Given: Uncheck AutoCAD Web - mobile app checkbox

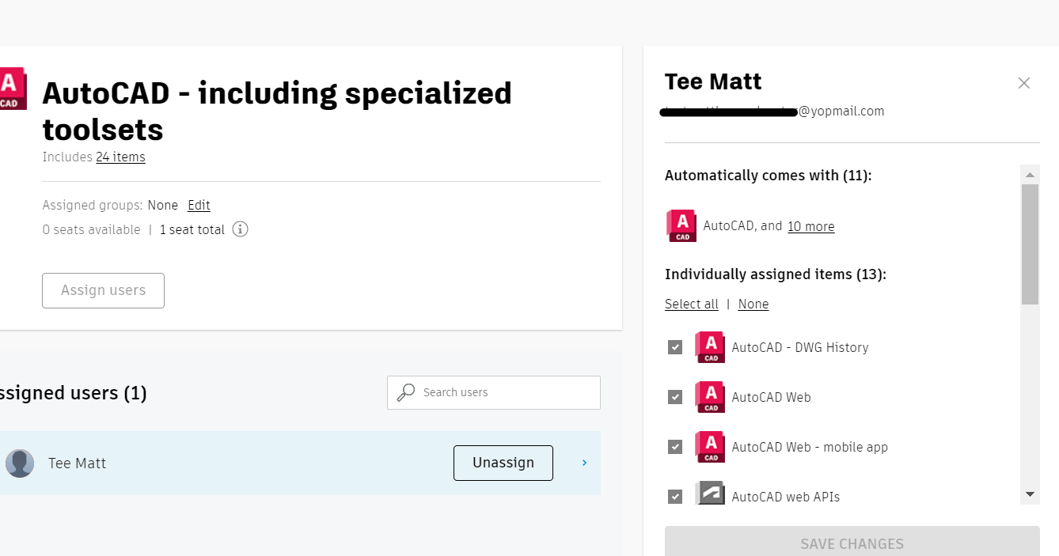Looking at the screenshot, I should pyautogui.click(x=675, y=447).
